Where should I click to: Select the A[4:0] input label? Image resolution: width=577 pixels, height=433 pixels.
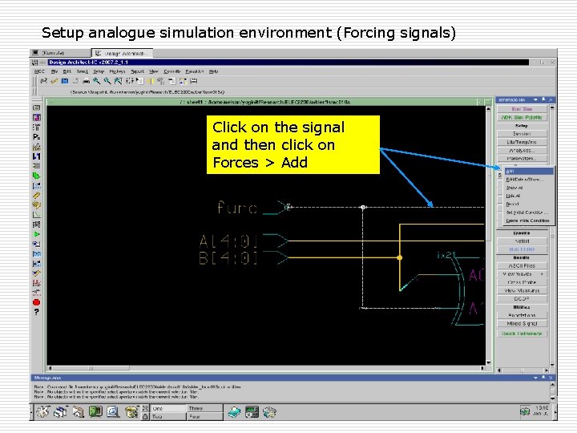click(x=228, y=241)
